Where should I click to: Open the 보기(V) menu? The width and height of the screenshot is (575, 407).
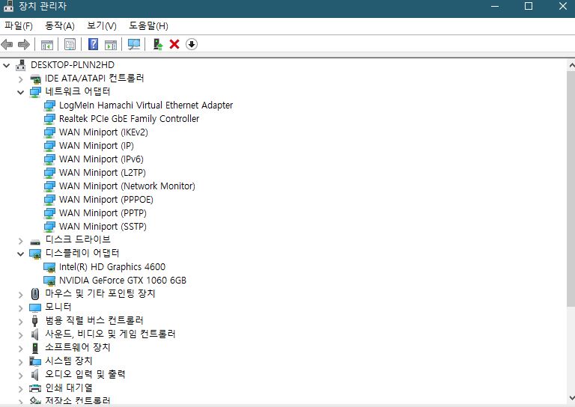click(x=102, y=25)
